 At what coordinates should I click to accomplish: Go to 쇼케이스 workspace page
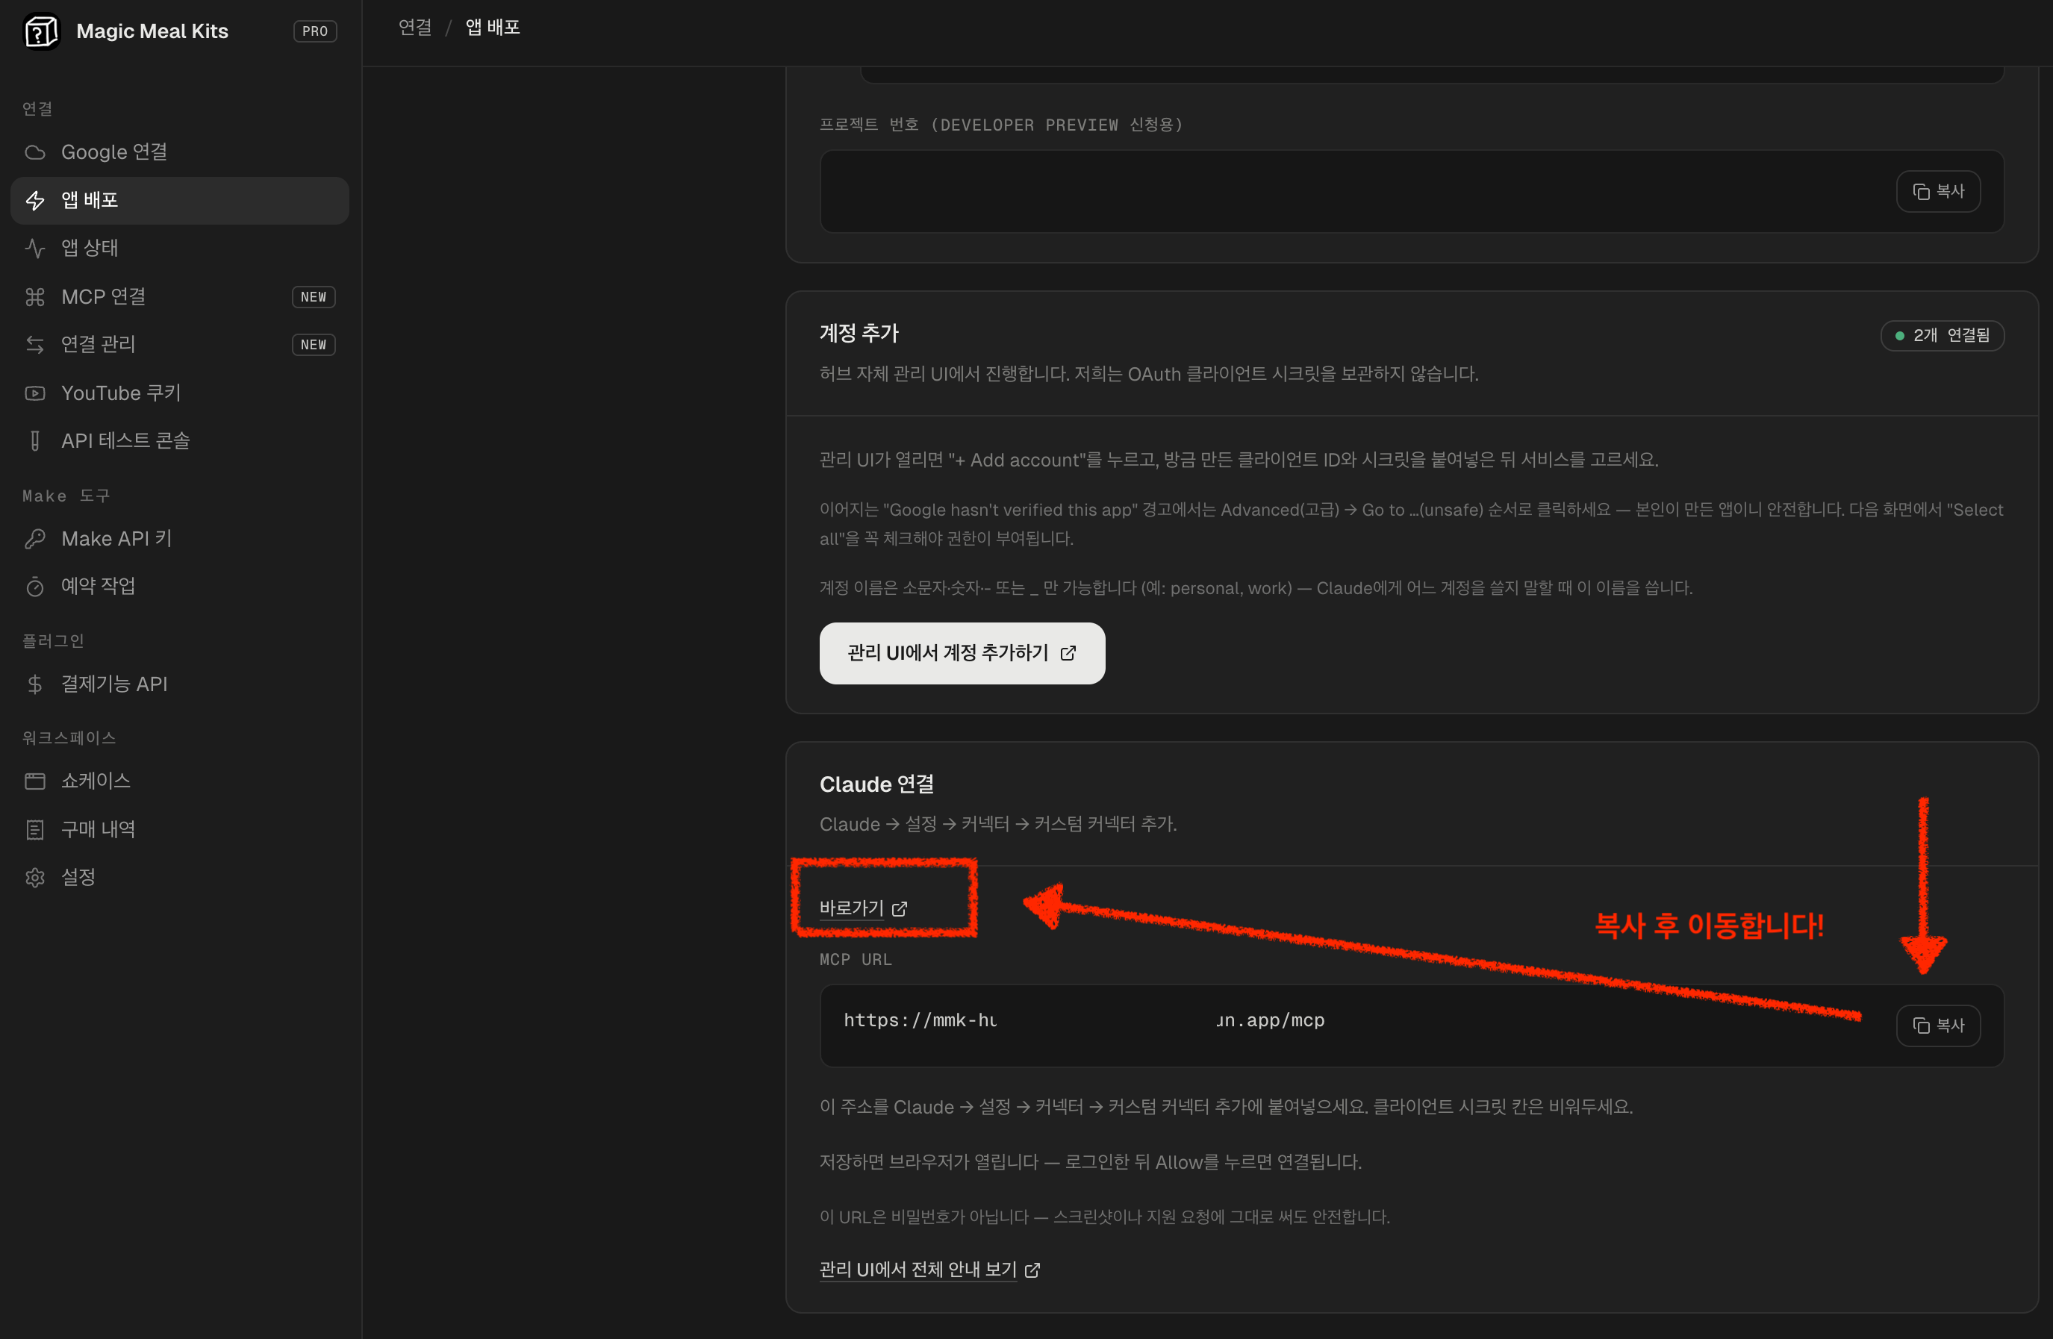[179, 781]
